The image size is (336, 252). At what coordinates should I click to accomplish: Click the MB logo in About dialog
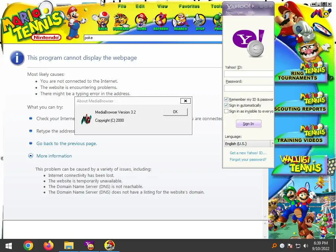[86, 119]
